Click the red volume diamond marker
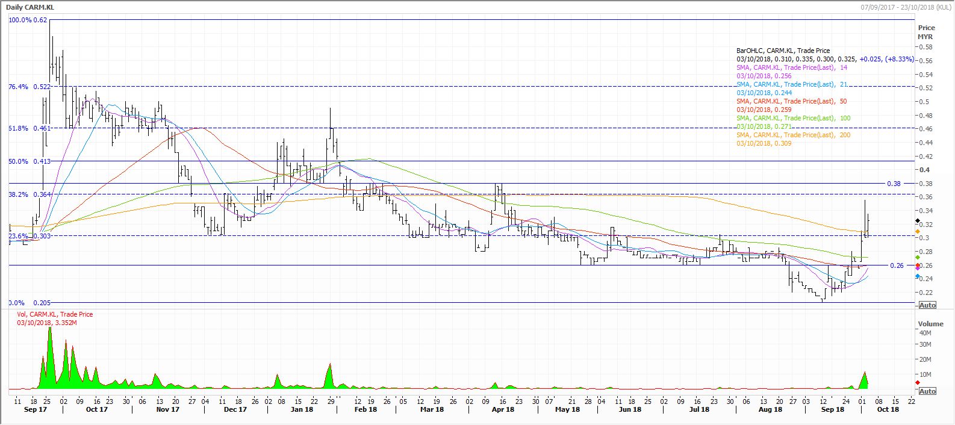955x425 pixels. click(917, 374)
